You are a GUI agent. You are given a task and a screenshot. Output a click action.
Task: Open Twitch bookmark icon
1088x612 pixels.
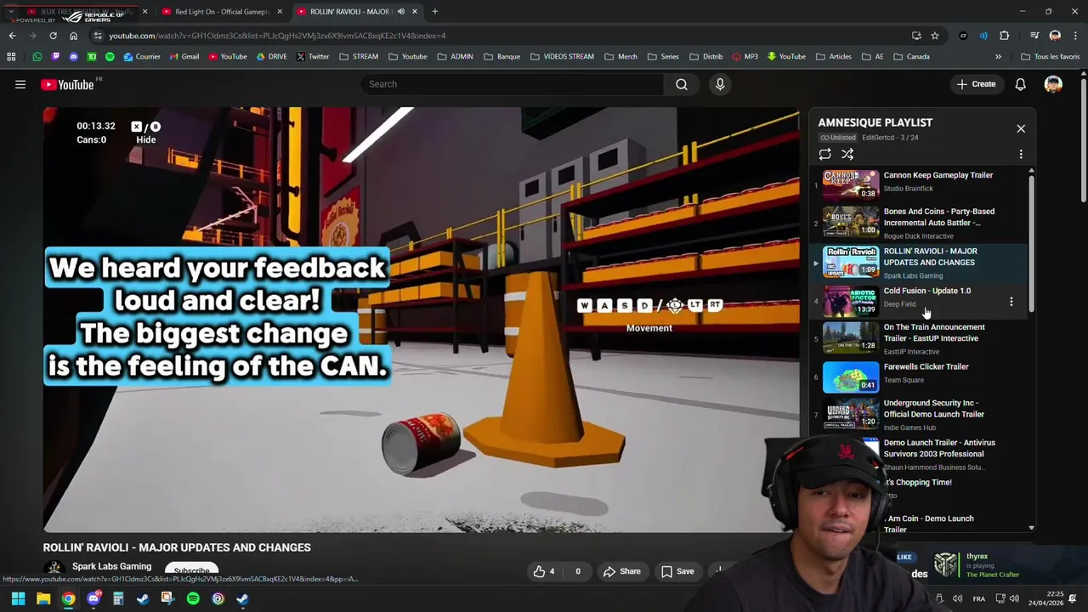pos(55,57)
